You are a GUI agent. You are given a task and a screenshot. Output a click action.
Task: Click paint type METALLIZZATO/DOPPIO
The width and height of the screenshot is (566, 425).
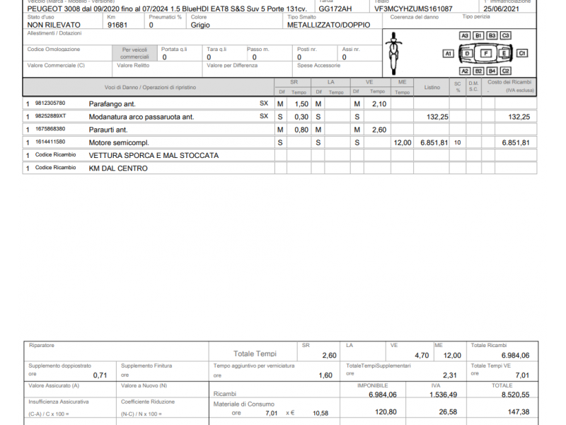pos(329,25)
